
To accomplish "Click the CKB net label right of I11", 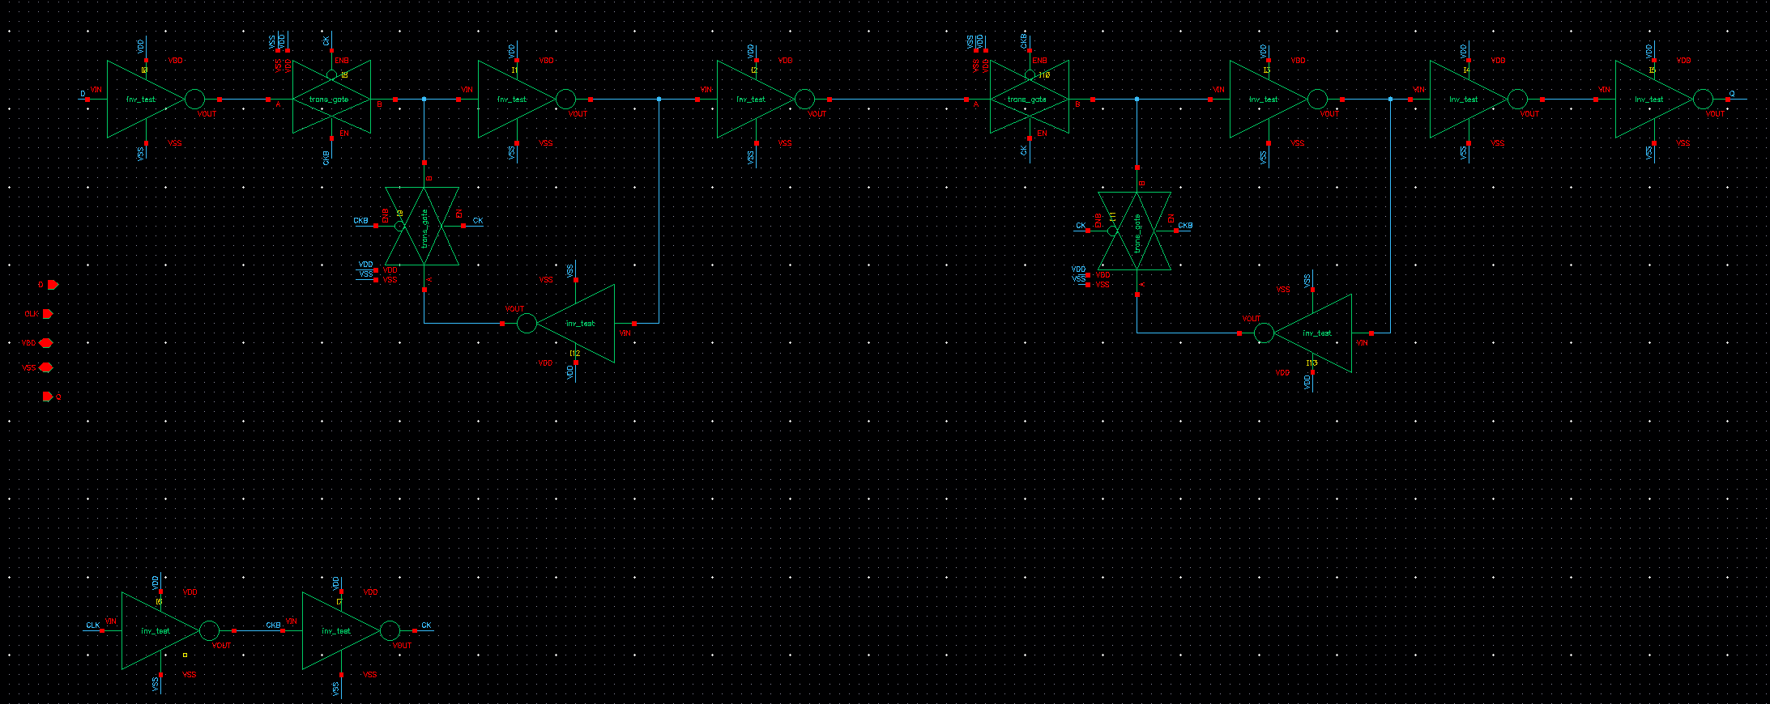I will [1185, 226].
